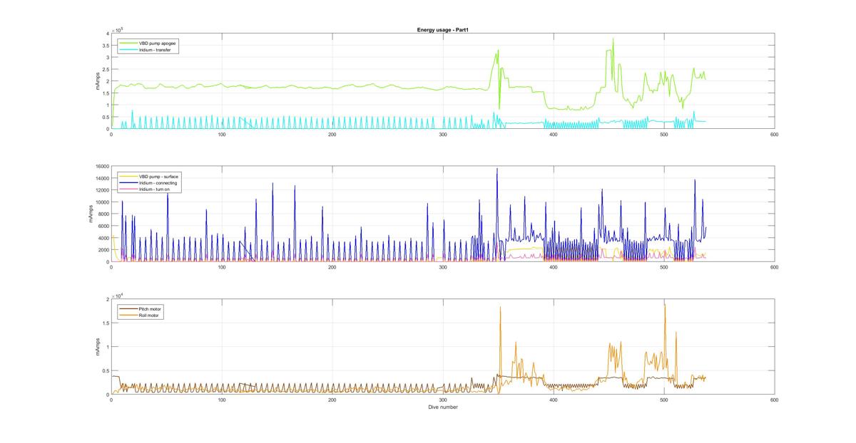
Task: Select the "VBD pump apogee" legend entry
Action: point(158,43)
